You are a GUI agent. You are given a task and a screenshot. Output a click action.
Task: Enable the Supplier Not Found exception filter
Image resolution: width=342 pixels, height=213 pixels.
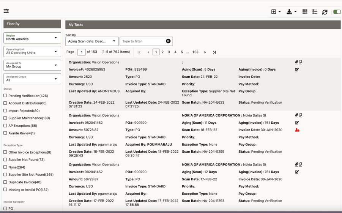click(5, 160)
